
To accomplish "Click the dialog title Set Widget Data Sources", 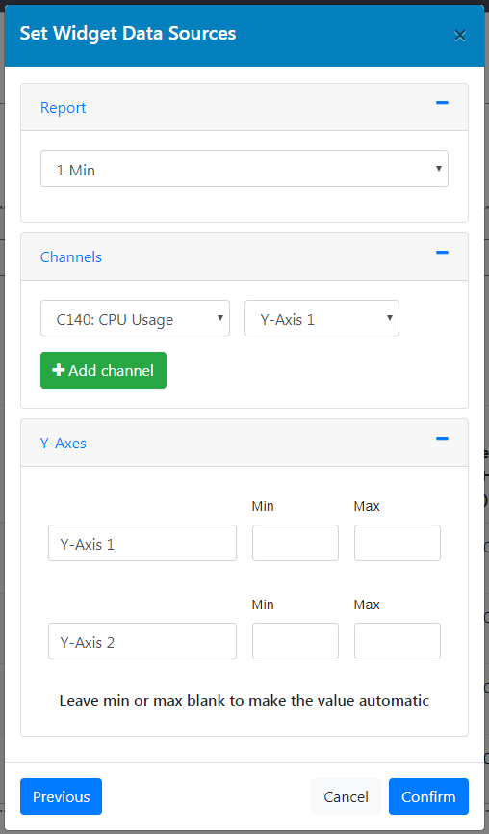I will (x=128, y=34).
